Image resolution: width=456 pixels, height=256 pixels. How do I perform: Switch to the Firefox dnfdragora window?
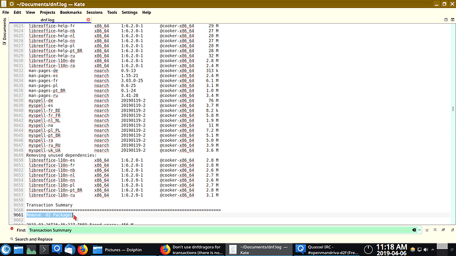coord(191,249)
